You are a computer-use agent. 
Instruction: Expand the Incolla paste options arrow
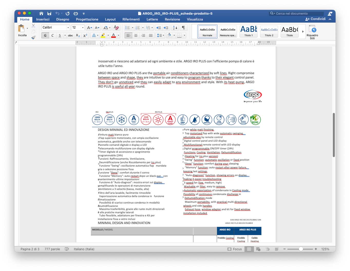(27, 28)
